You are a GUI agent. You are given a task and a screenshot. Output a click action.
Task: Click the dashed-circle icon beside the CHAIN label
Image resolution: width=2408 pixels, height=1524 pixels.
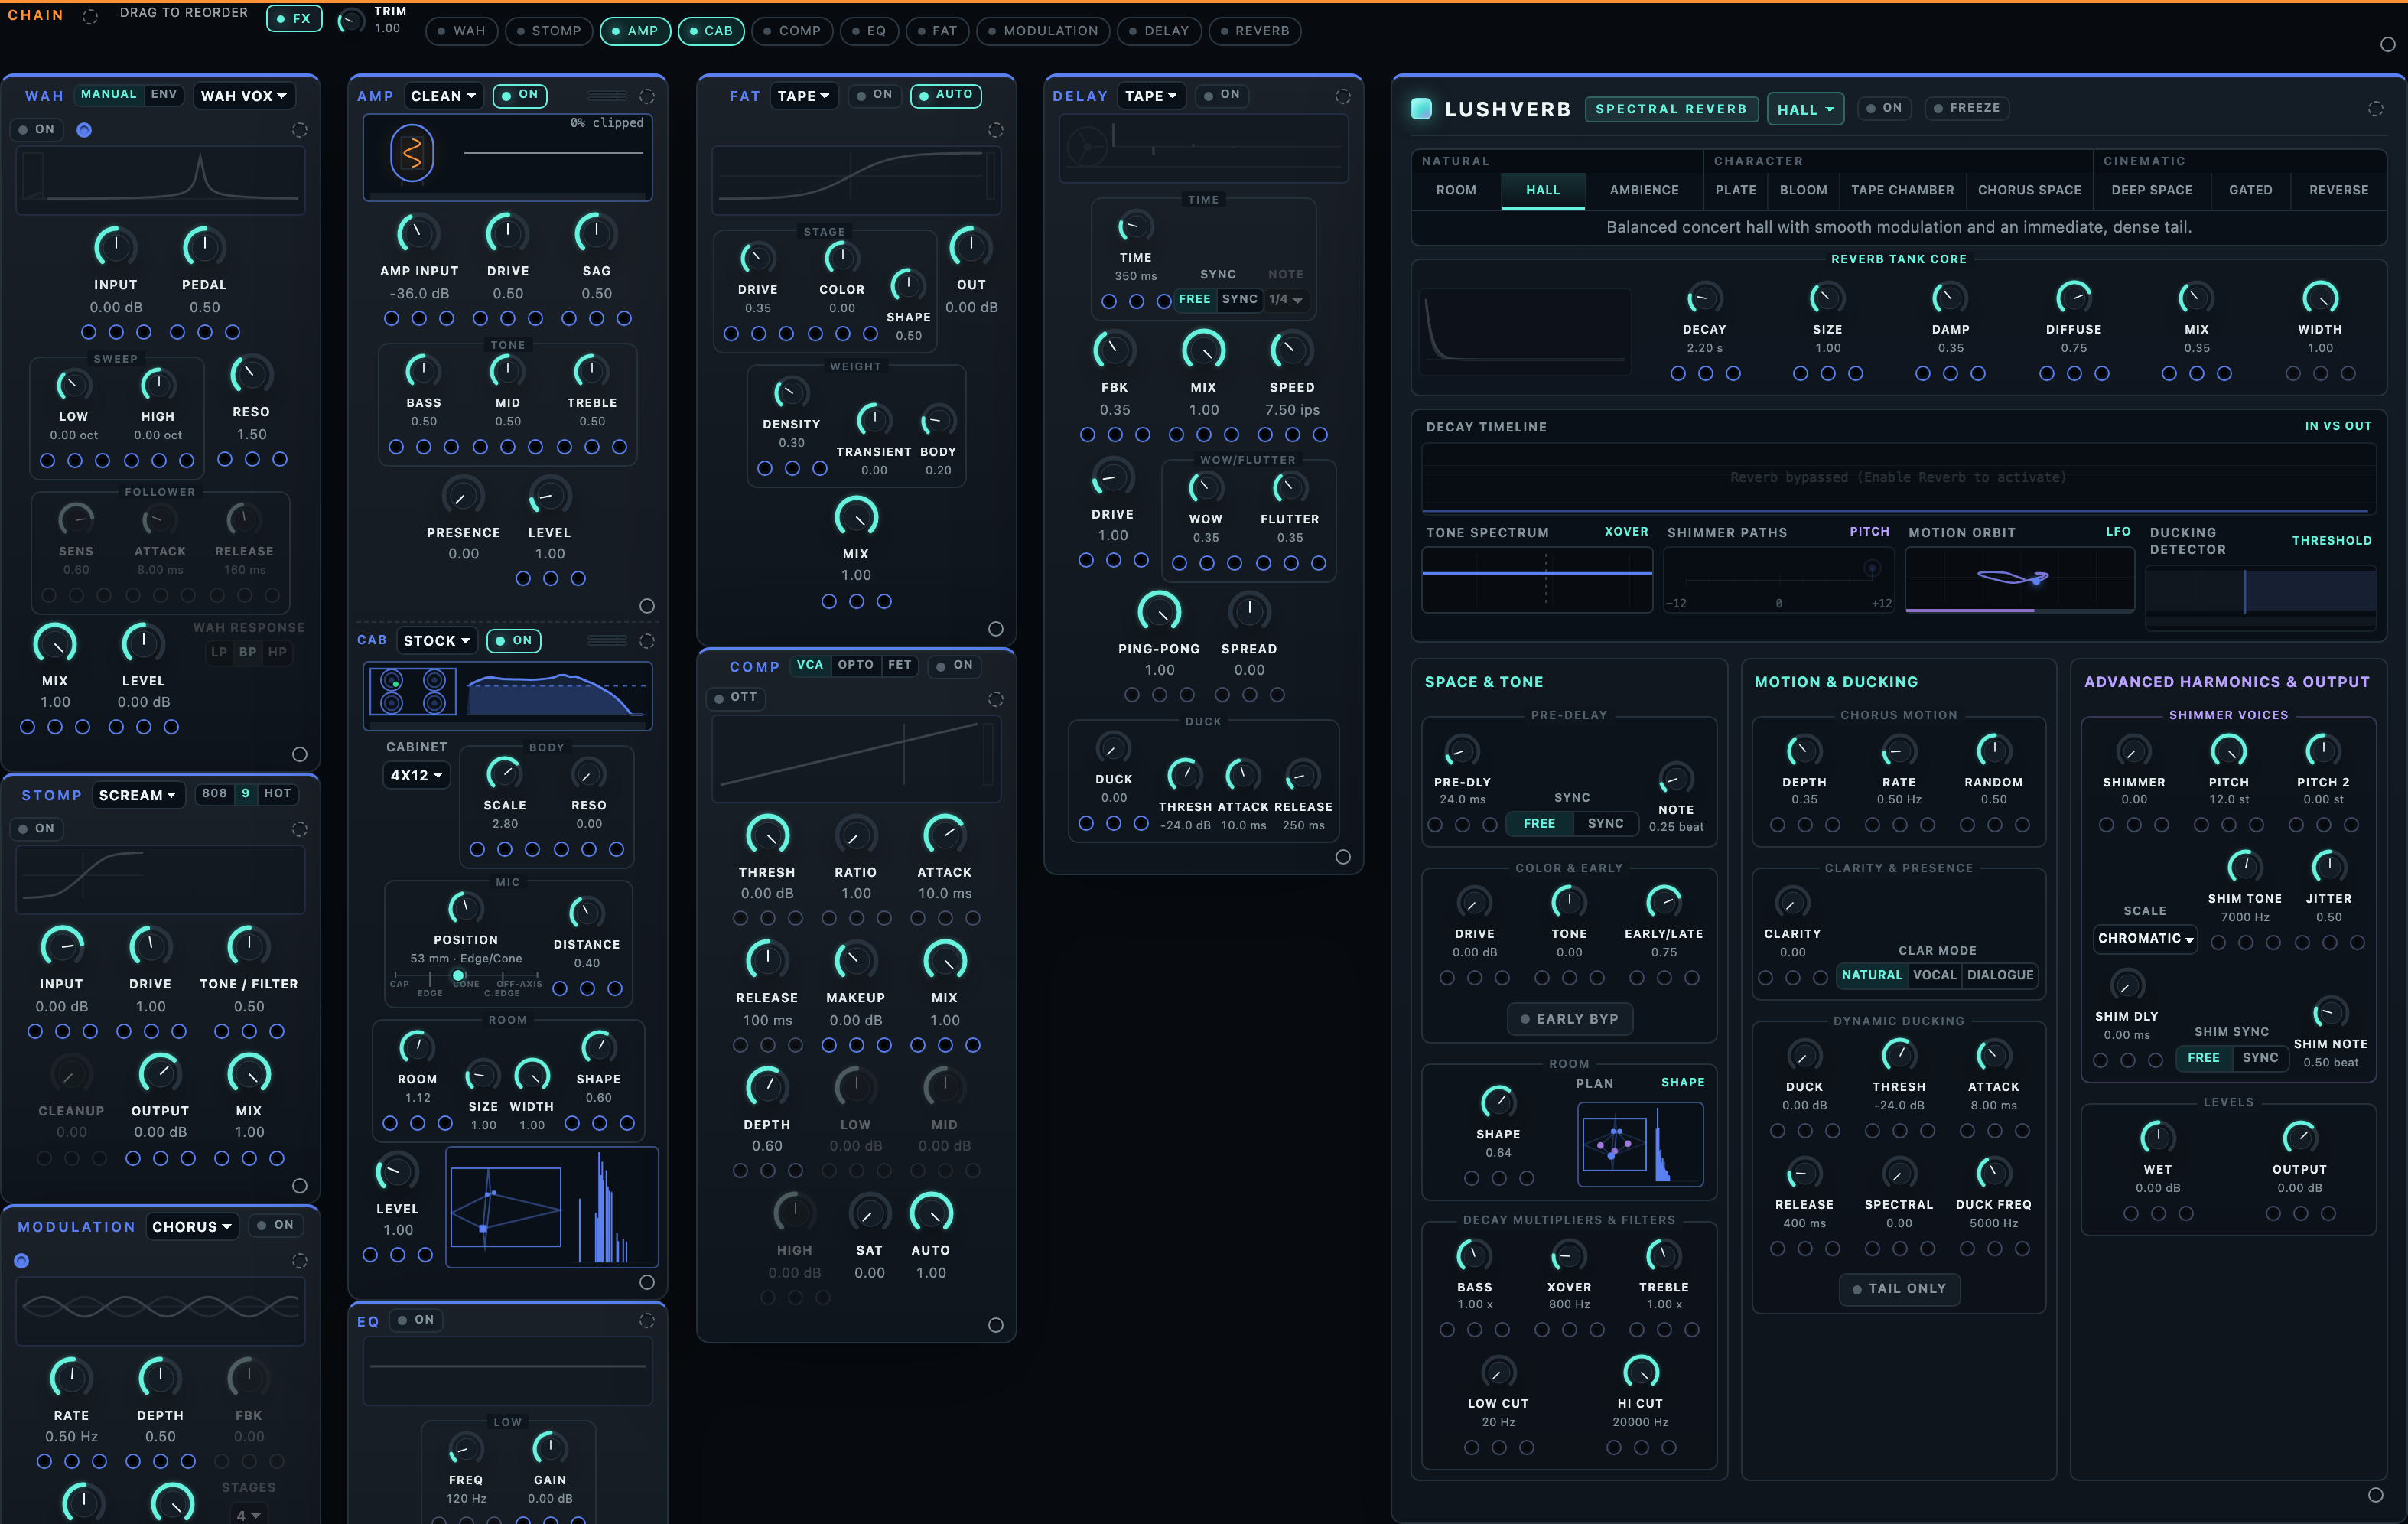tap(90, 17)
